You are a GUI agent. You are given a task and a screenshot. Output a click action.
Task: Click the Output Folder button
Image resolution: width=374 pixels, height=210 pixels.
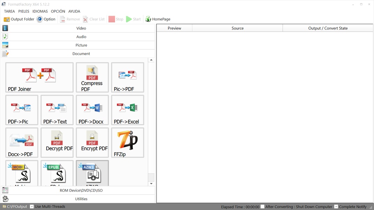pos(19,19)
